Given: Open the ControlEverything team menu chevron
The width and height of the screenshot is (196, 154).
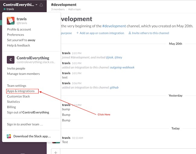Looking at the screenshot, I should point(36,5).
